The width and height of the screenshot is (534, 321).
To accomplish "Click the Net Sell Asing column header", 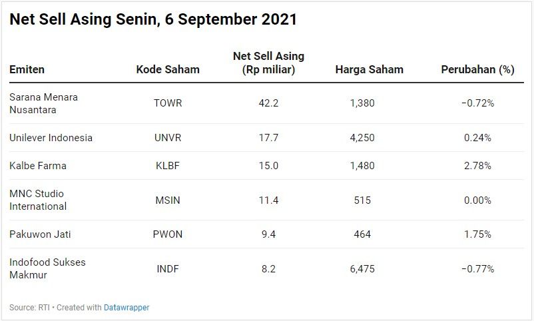I will pyautogui.click(x=268, y=63).
